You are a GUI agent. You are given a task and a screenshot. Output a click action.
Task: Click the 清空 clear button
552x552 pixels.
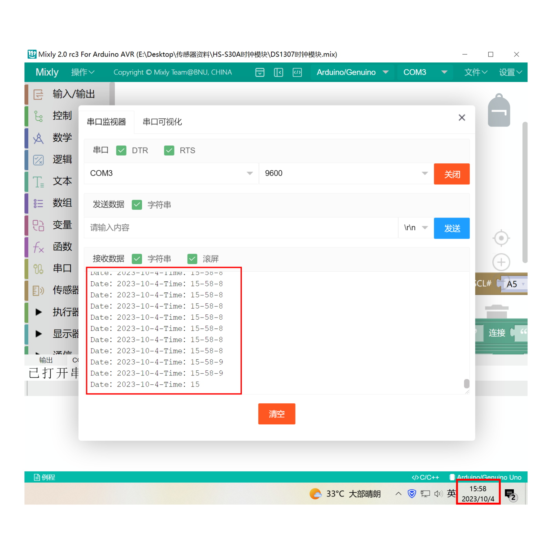[x=277, y=414]
